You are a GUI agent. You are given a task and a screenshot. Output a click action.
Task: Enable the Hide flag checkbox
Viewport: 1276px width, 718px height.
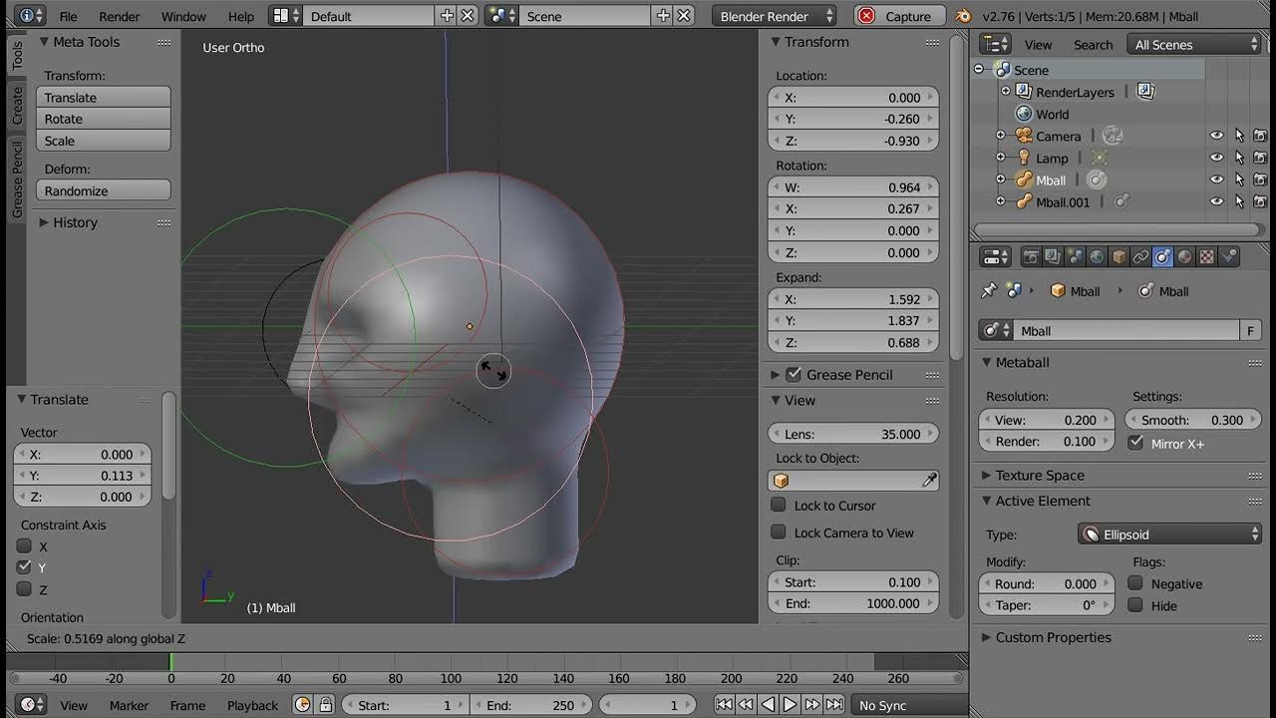pyautogui.click(x=1135, y=605)
